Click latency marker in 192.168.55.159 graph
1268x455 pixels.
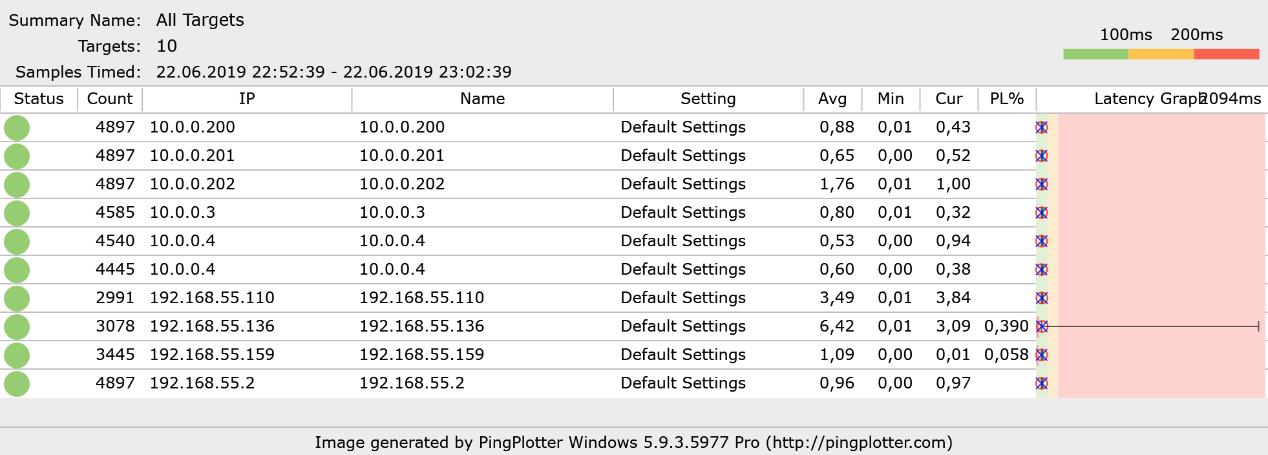pos(1041,355)
